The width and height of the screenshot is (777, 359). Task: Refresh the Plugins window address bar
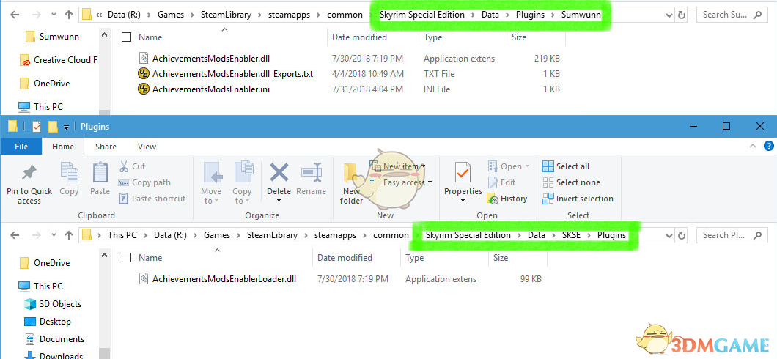pyautogui.click(x=682, y=235)
